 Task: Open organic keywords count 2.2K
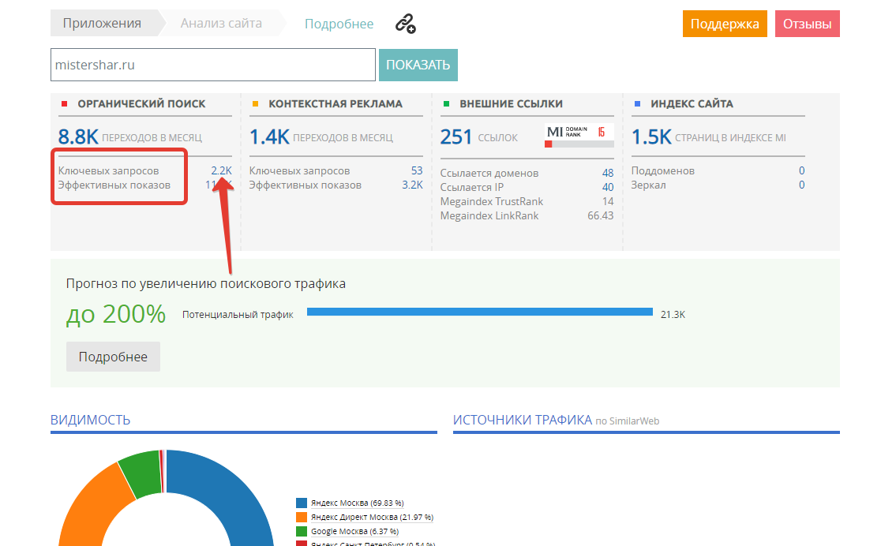click(x=221, y=170)
